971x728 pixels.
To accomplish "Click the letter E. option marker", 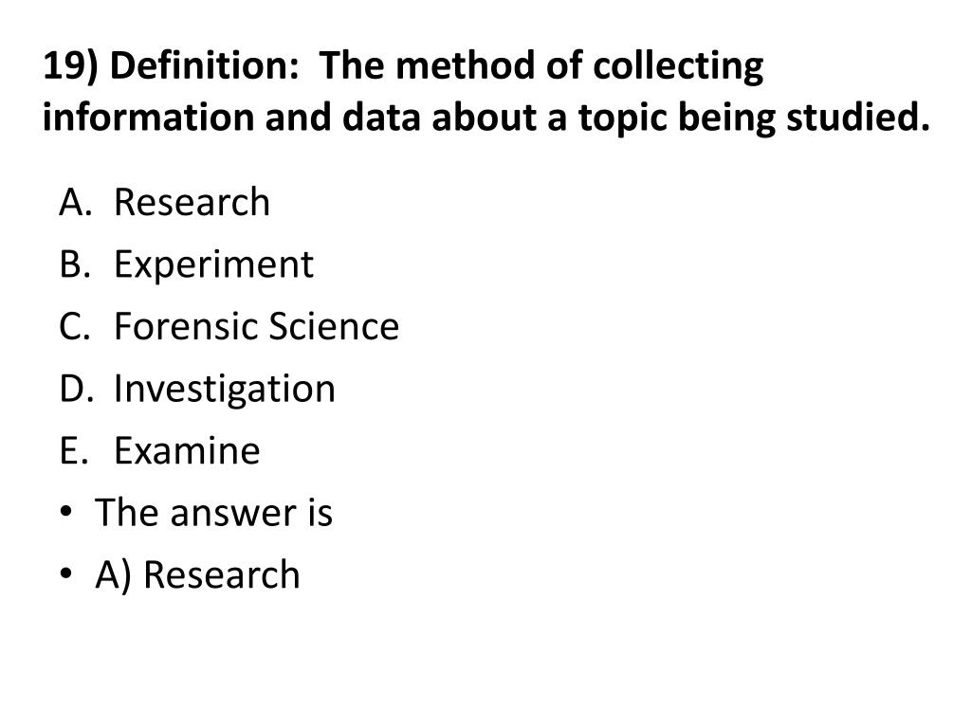I will click(x=73, y=451).
